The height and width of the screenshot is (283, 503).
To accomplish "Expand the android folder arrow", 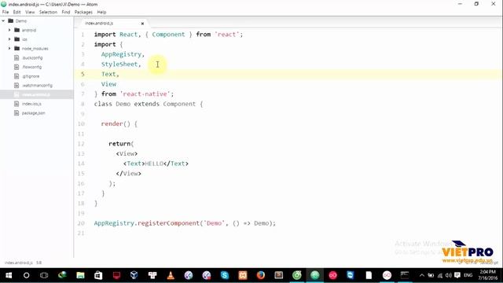I will coord(9,30).
